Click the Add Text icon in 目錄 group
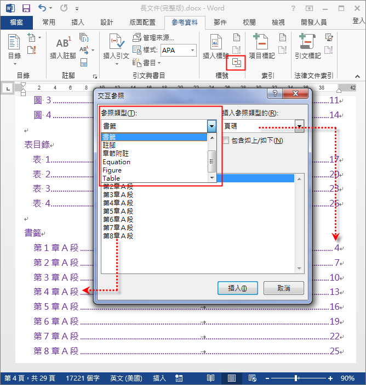366x385 pixels. pyautogui.click(x=32, y=37)
